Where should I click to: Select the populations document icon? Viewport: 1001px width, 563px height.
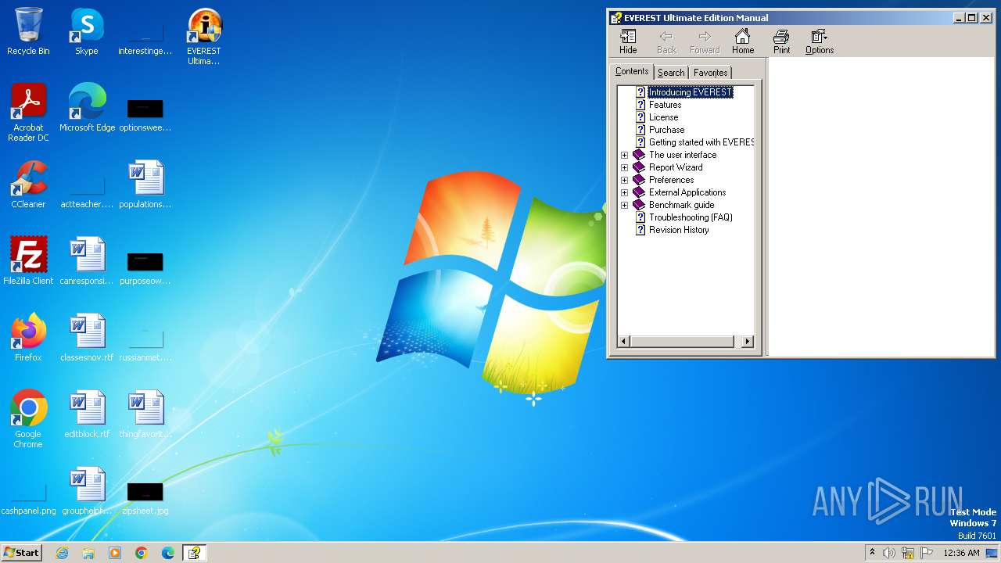pyautogui.click(x=145, y=185)
